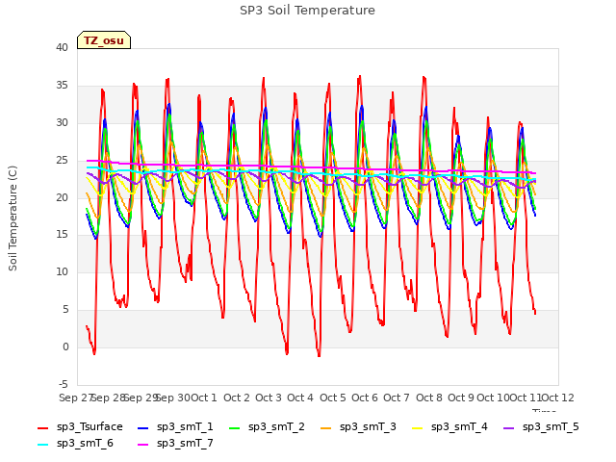The height and width of the screenshot is (462, 616).
Task: Click purple sp3_smT_5 legend swatch
Action: (509, 427)
